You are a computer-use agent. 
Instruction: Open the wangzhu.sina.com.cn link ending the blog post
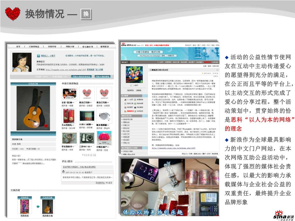[173, 148]
